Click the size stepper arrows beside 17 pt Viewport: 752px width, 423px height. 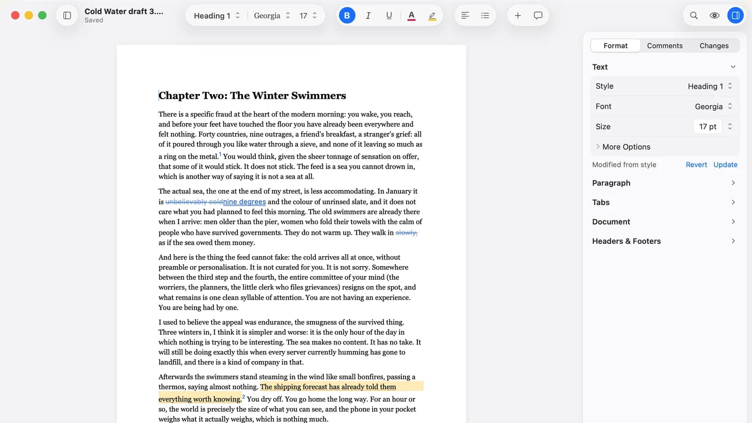pyautogui.click(x=730, y=126)
